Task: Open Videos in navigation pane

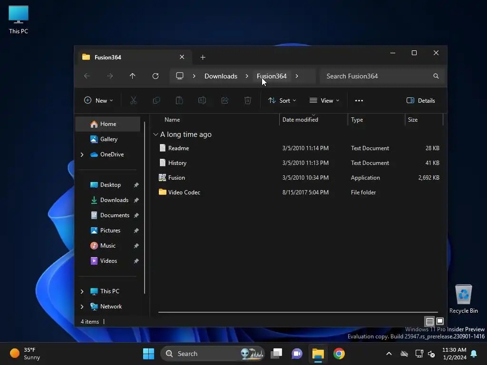Action: pyautogui.click(x=108, y=261)
